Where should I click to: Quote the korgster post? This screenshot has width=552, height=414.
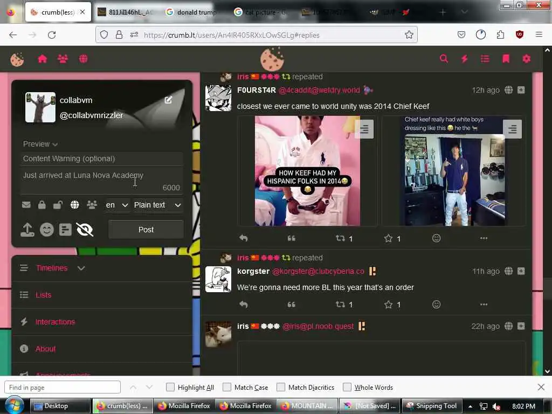click(291, 305)
